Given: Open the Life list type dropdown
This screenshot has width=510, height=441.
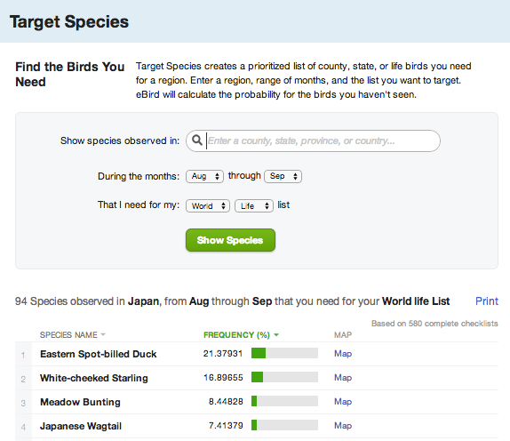Looking at the screenshot, I should (x=254, y=205).
